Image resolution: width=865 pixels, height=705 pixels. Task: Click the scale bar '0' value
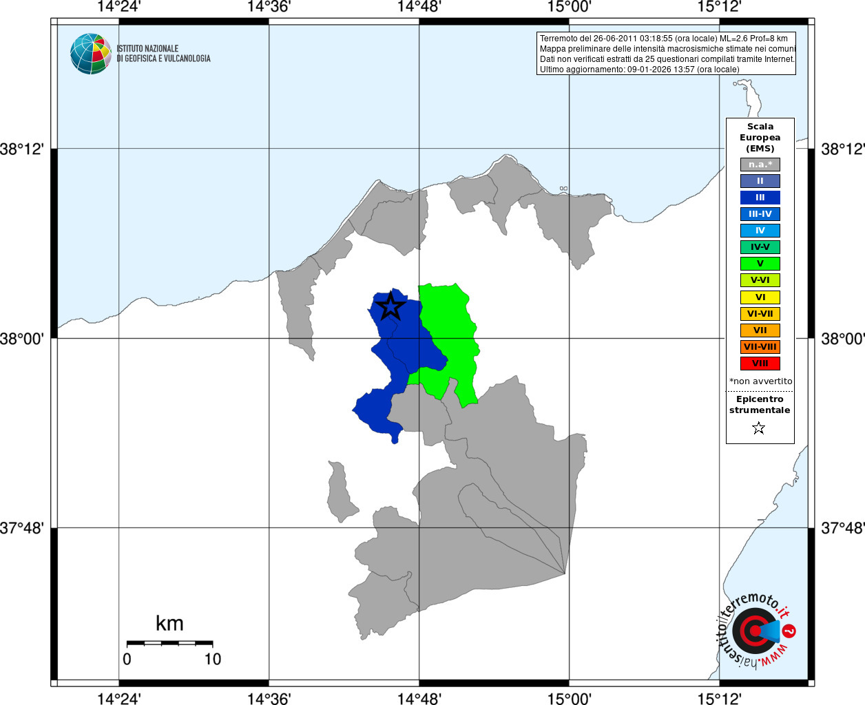127,660
